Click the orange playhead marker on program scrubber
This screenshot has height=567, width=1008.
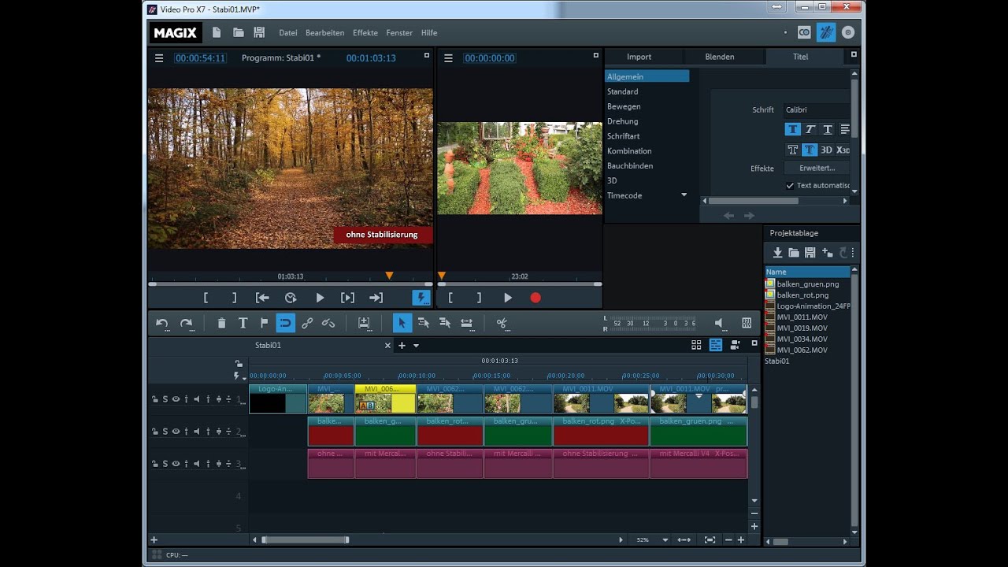click(389, 276)
